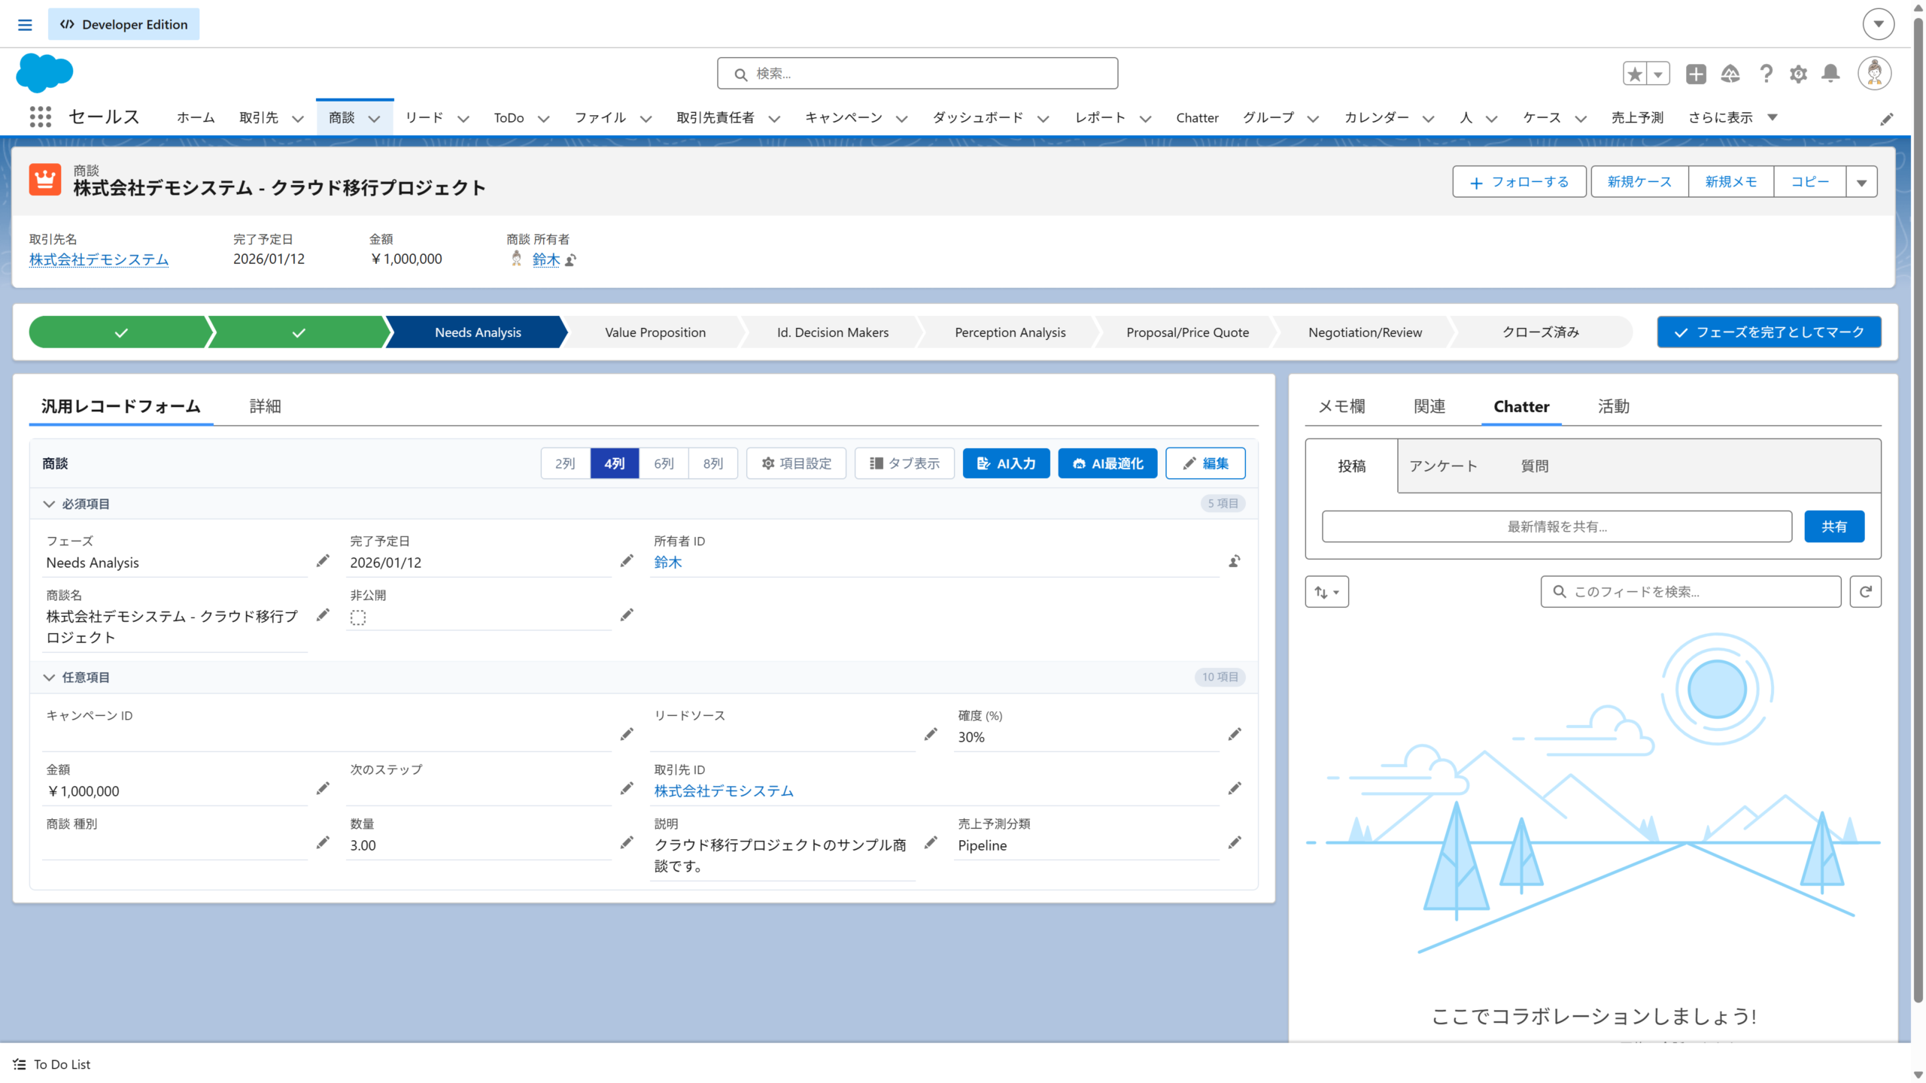Select the 6列 column layout option
Viewport: 1926px width, 1083px height.
pyautogui.click(x=664, y=463)
